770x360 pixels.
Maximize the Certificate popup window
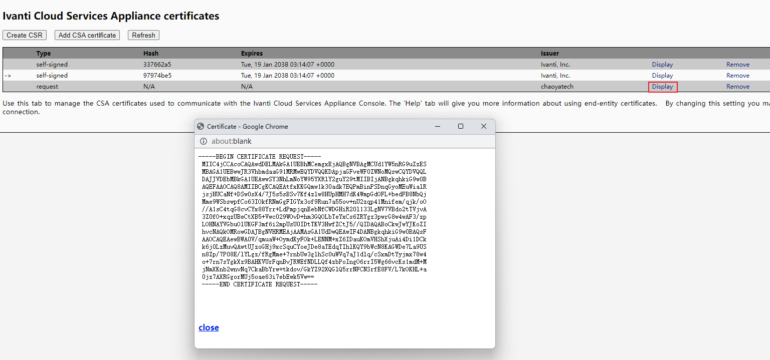[461, 126]
